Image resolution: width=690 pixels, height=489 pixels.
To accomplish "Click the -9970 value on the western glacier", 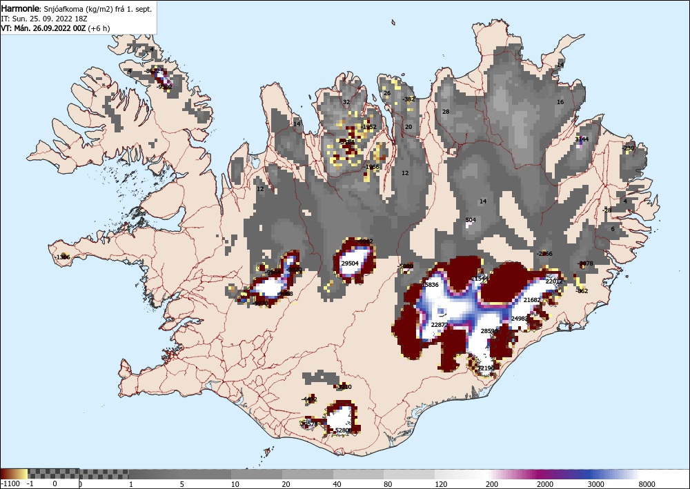I will 259,303.
